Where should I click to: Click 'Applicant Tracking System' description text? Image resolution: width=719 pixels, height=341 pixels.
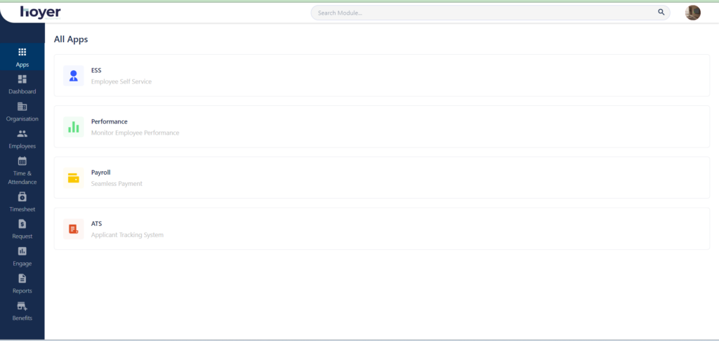coord(127,235)
